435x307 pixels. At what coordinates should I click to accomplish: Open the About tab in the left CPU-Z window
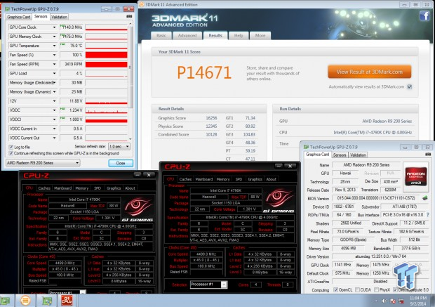click(x=130, y=188)
